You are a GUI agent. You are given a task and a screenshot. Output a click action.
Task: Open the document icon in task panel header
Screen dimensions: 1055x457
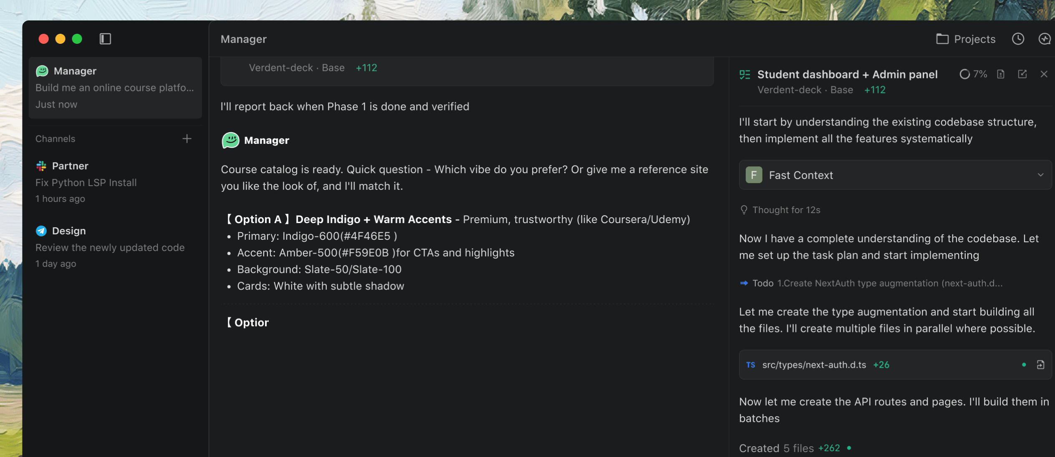pyautogui.click(x=1001, y=74)
